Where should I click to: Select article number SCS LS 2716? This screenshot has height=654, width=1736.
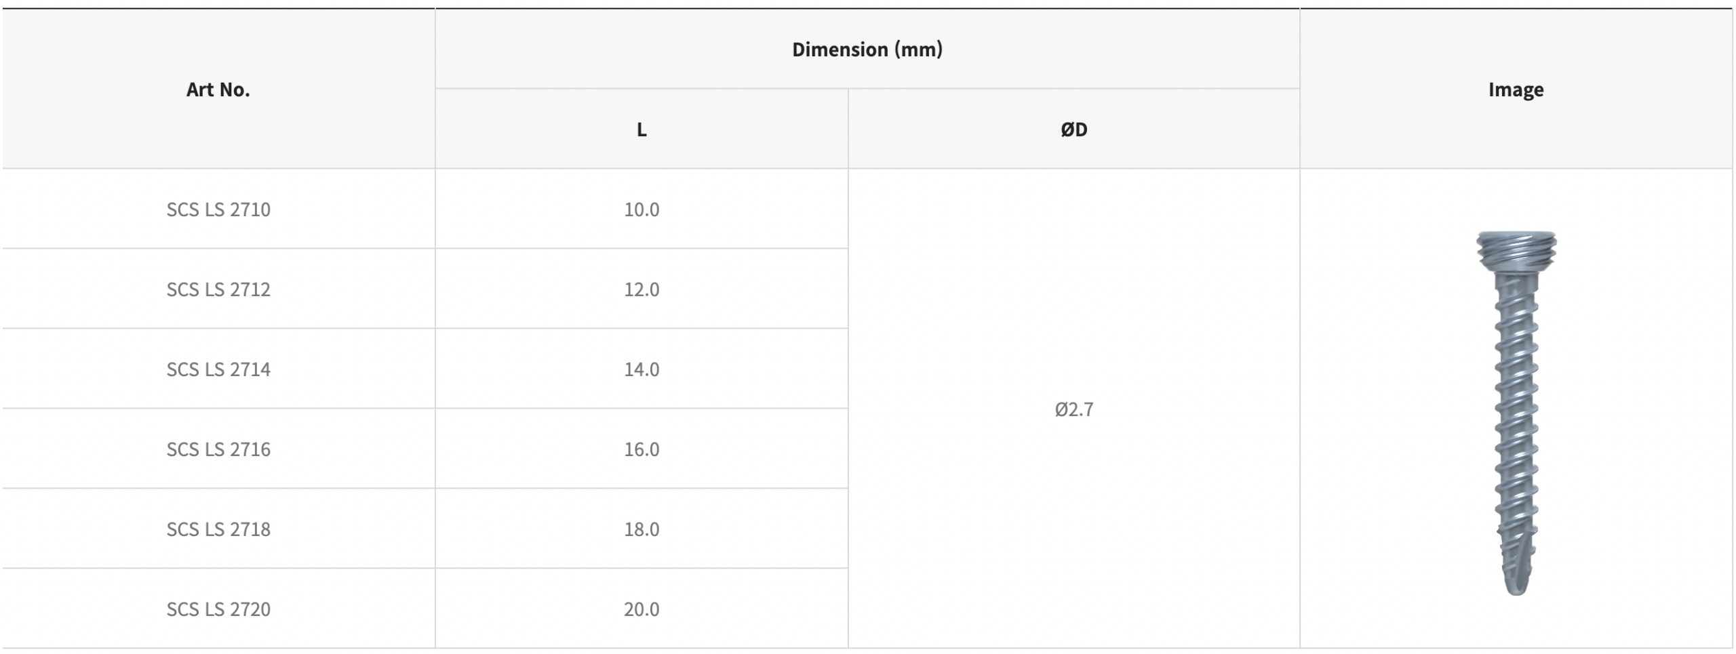pos(218,449)
